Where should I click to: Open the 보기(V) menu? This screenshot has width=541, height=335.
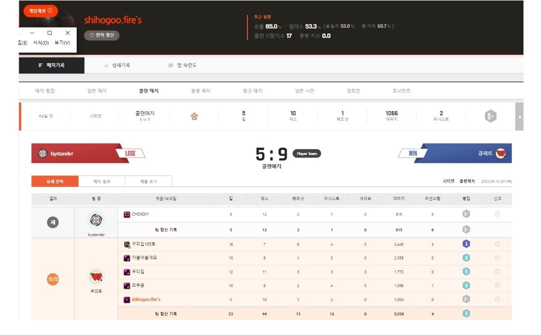click(62, 43)
